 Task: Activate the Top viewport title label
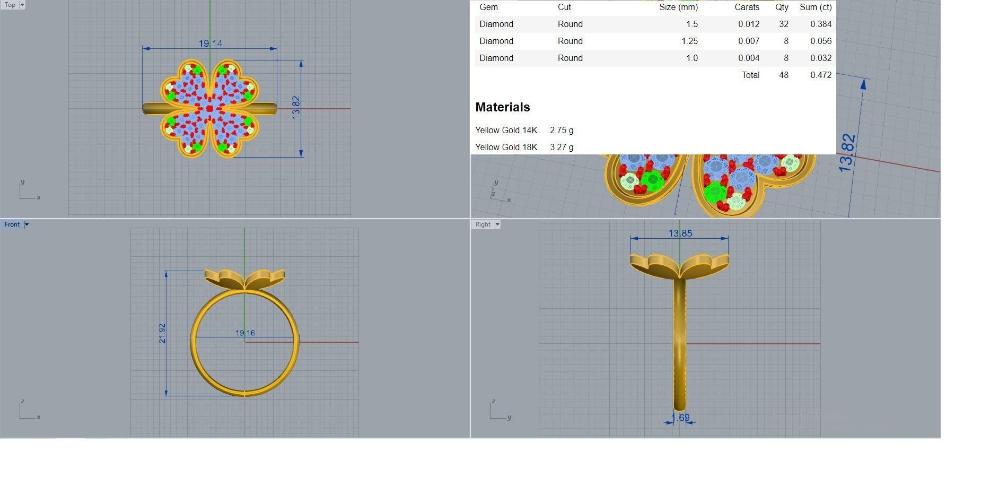click(x=10, y=5)
